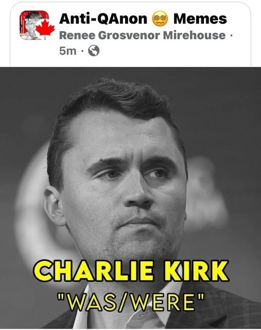Click the dizzy face emoji in the group name

[x=160, y=19]
